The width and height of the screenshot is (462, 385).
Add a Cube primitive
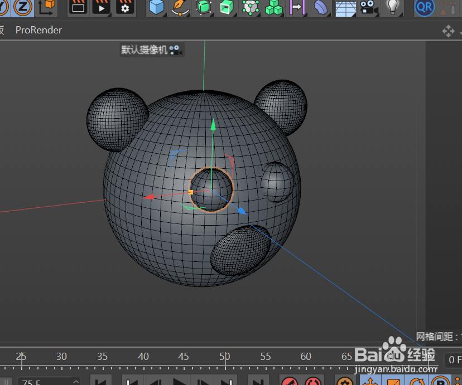tap(156, 7)
